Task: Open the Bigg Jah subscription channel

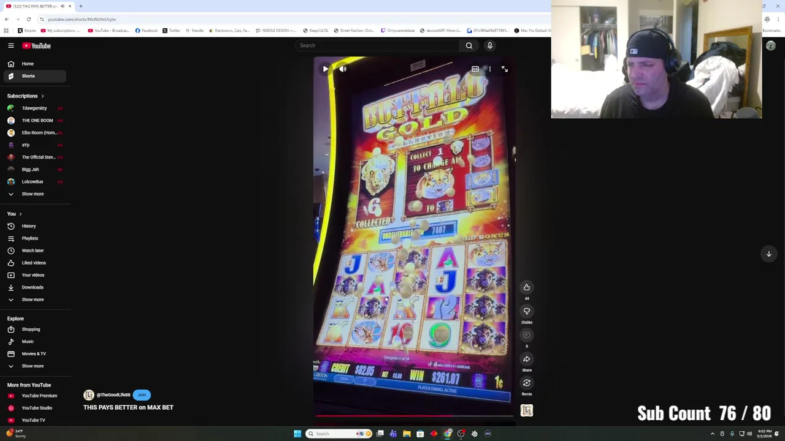Action: pyautogui.click(x=34, y=170)
